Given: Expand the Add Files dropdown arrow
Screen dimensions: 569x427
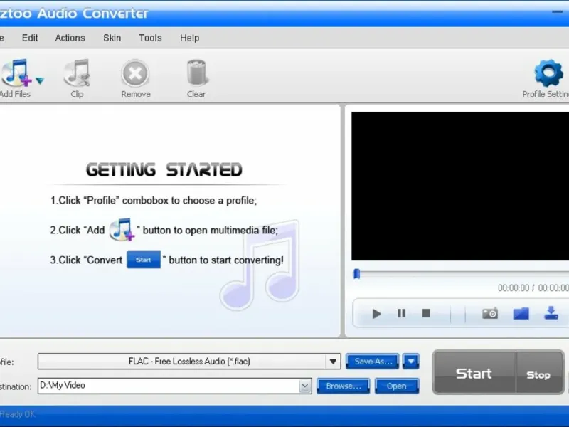Looking at the screenshot, I should click(40, 80).
